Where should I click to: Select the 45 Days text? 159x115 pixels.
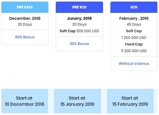[134, 24]
